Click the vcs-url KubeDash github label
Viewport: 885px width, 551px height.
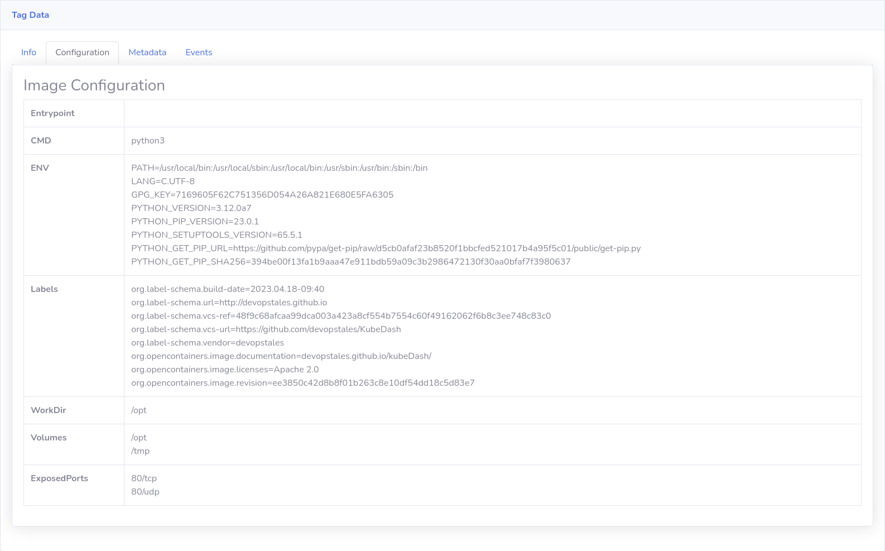click(x=266, y=329)
